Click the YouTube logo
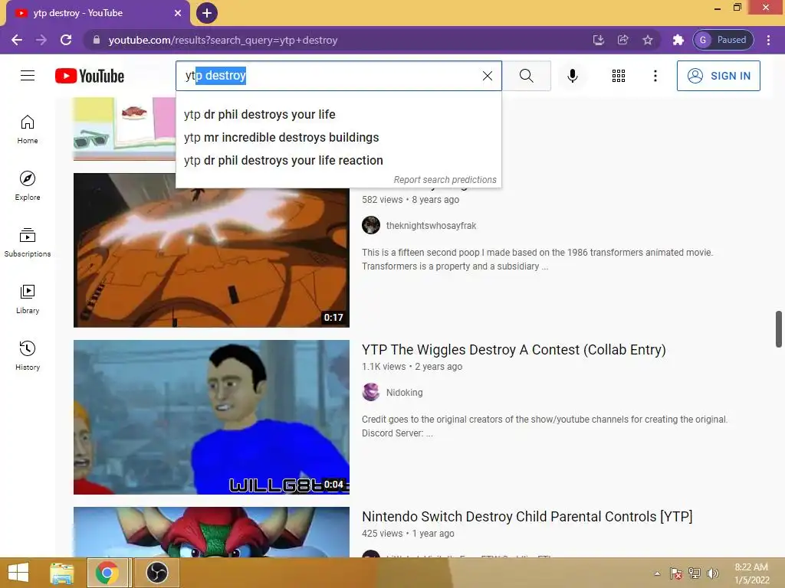Viewport: 785px width, 588px height. (90, 76)
